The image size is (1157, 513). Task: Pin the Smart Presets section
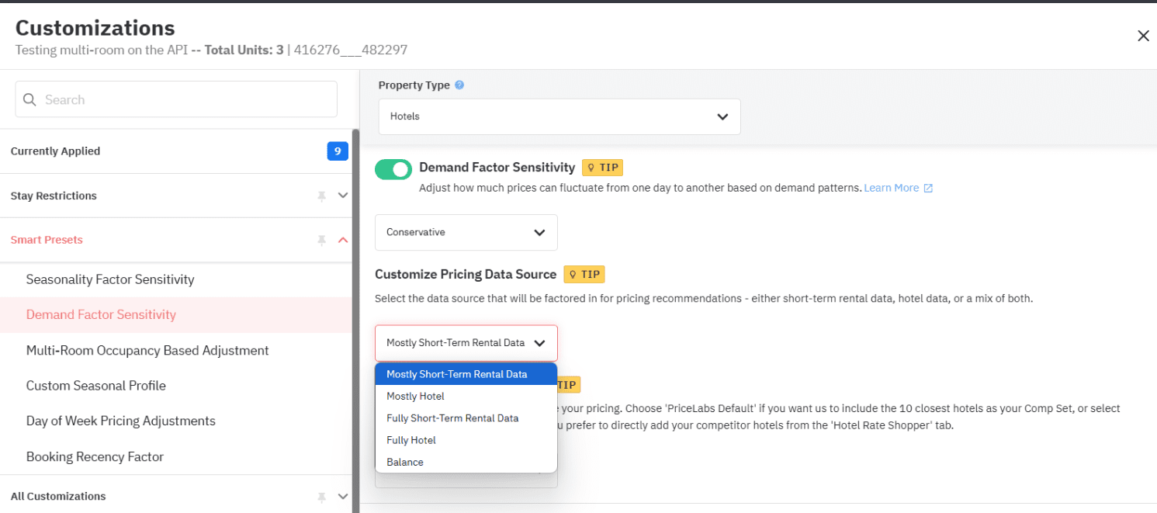tap(320, 241)
